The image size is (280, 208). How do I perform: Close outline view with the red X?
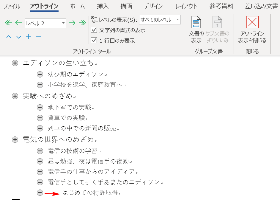(x=252, y=22)
